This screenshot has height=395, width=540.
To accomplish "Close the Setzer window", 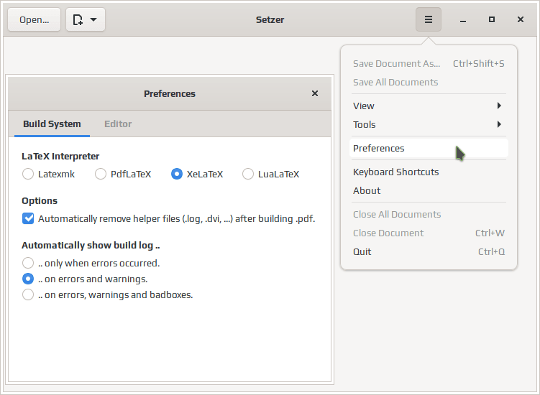I will tap(521, 19).
